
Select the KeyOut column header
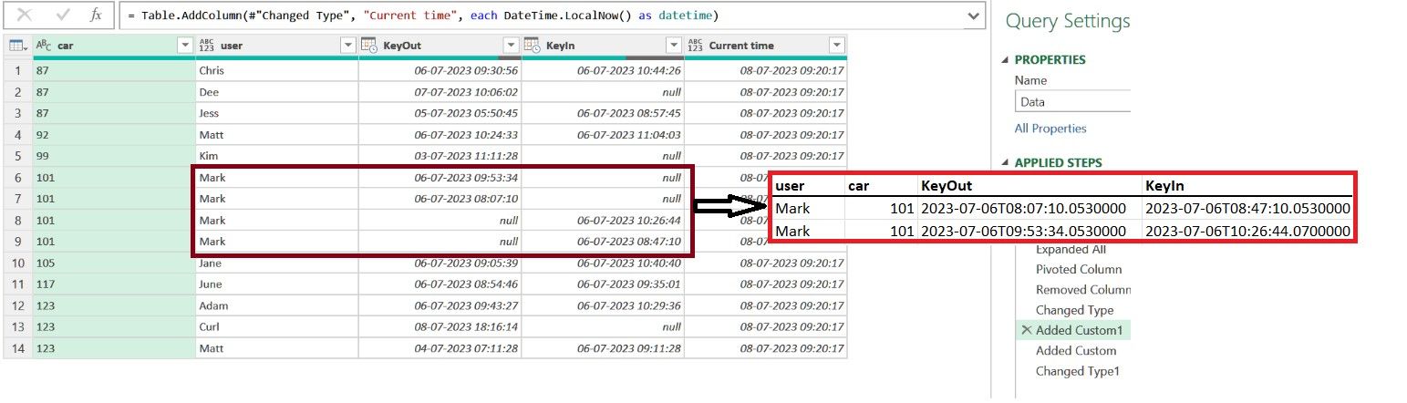click(440, 46)
